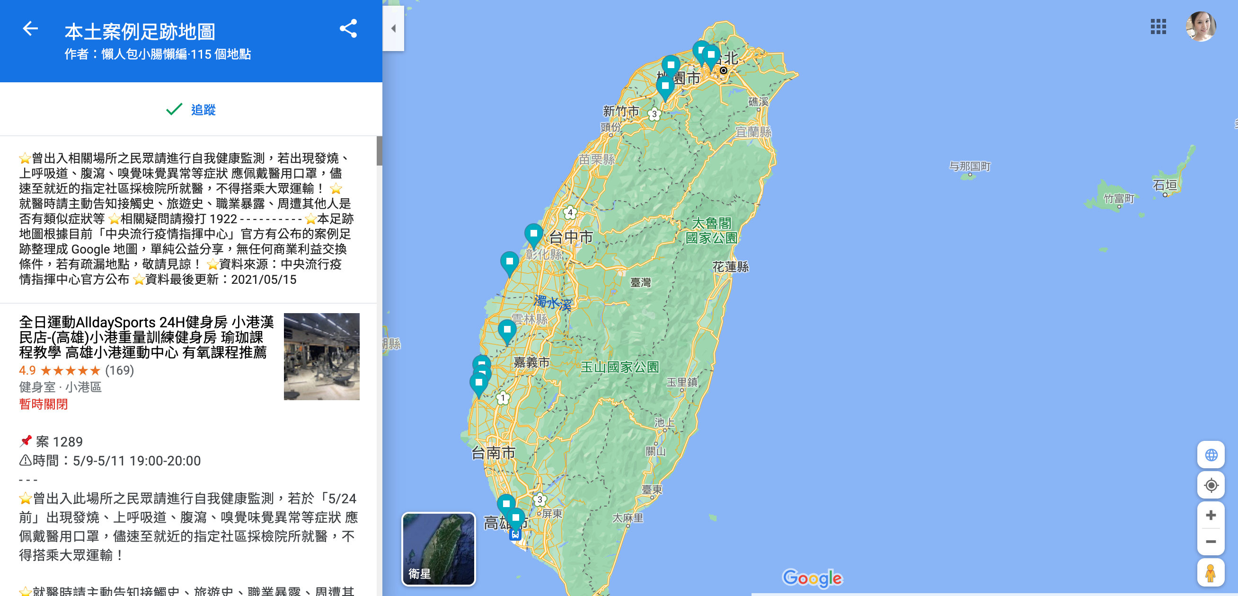Switch to 衛星 satellite layer
This screenshot has height=596, width=1238.
coord(438,549)
